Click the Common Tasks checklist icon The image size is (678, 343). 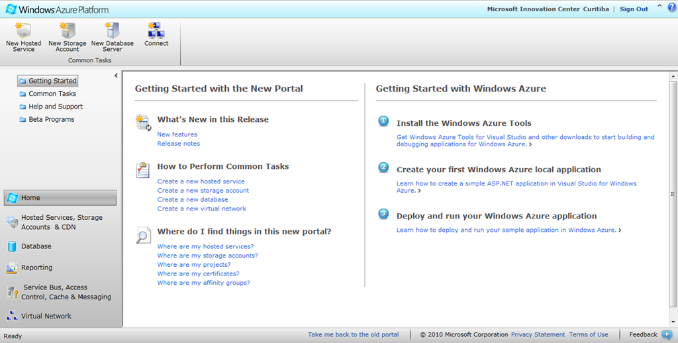pos(143,170)
